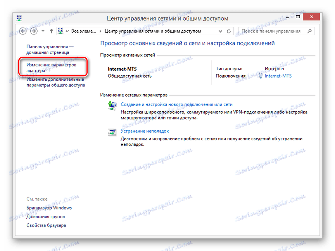This screenshot has width=335, height=251.
Task: Click the 'Просмотр основных сведений о сети' title
Action: click(x=187, y=43)
